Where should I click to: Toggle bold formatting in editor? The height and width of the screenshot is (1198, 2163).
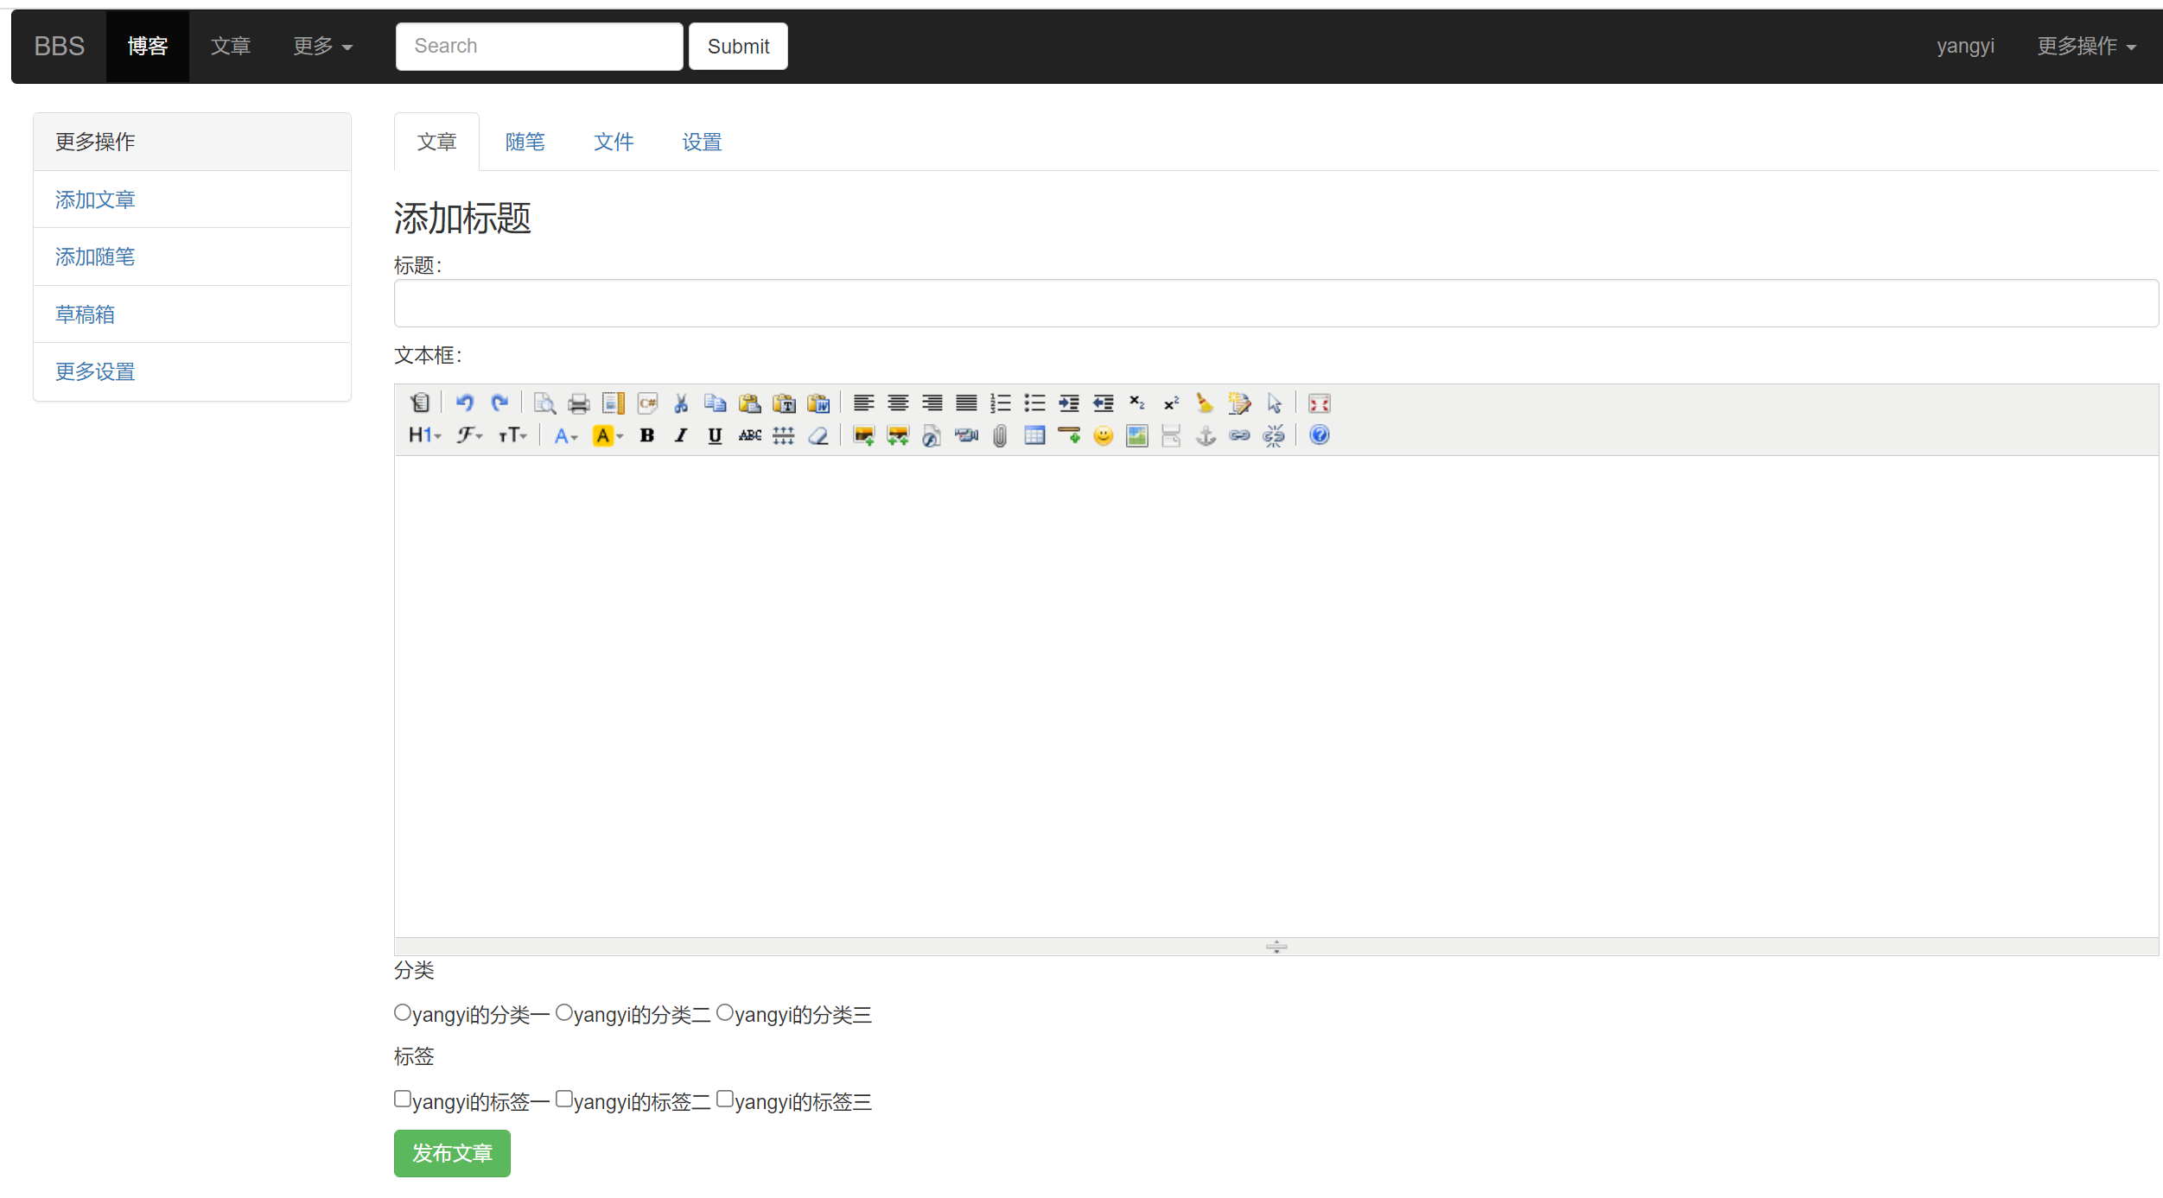(646, 435)
